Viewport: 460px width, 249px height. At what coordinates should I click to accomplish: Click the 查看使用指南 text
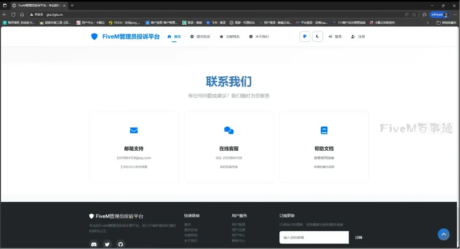[x=324, y=158]
